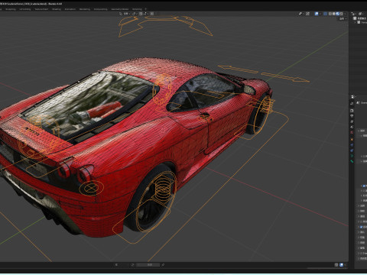Switch to the UV Editing workspace tab
This screenshot has height=275, width=367.
25,9
